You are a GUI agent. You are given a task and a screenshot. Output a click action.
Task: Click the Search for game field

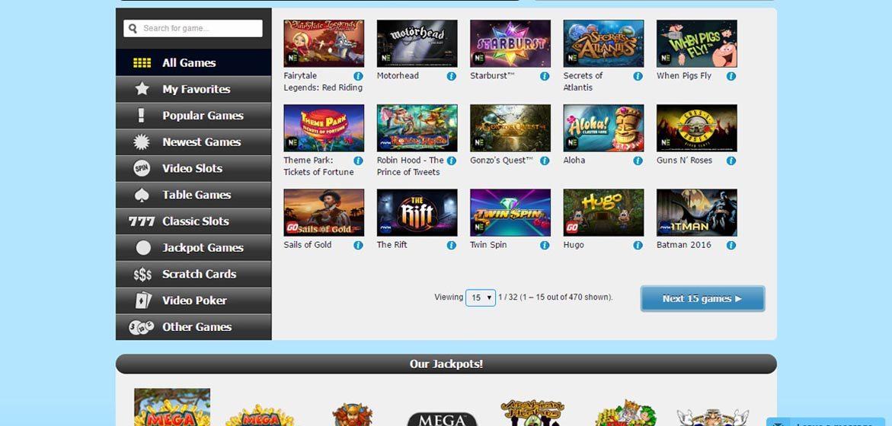(193, 28)
